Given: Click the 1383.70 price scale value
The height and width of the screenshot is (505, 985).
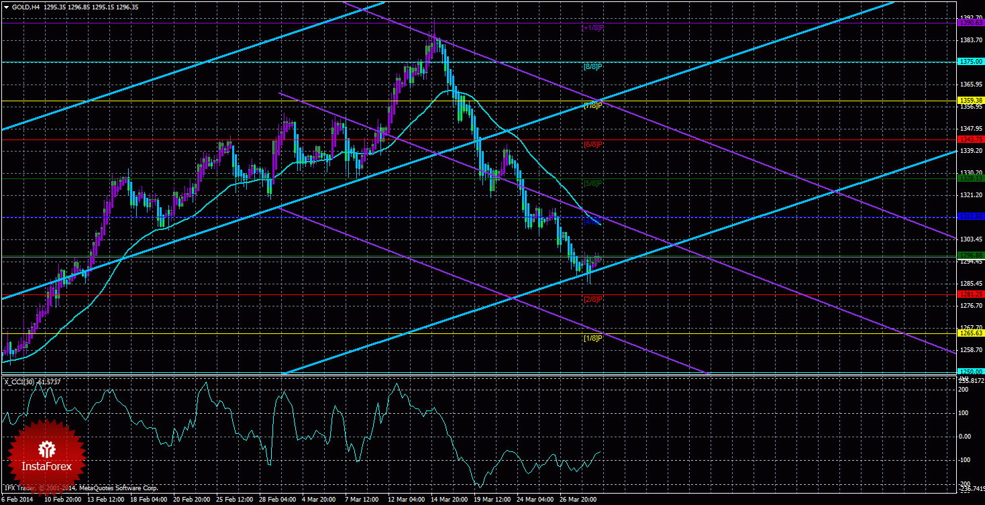Looking at the screenshot, I should pos(971,40).
